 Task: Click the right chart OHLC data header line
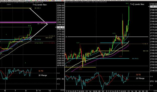coord(86,2)
